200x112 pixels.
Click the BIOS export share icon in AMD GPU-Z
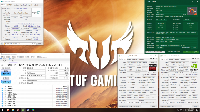pyautogui.click(x=149, y=72)
